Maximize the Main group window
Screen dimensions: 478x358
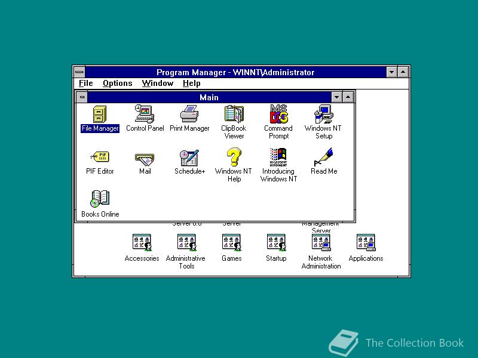tap(348, 97)
